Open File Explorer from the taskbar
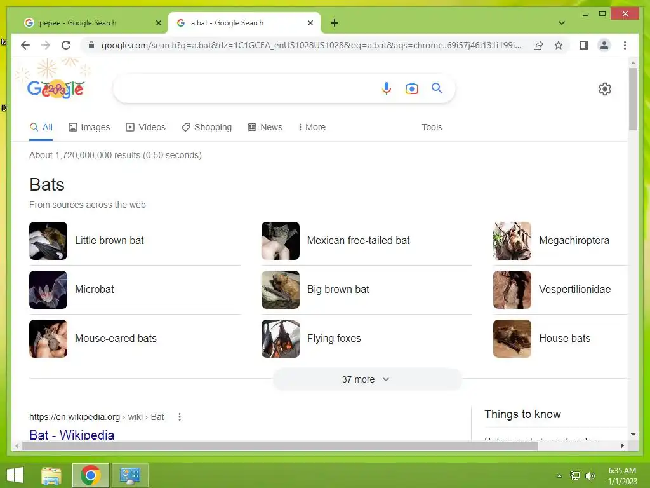This screenshot has height=488, width=650. (x=51, y=475)
